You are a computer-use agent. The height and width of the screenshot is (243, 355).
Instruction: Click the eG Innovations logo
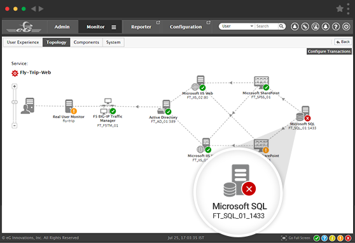pyautogui.click(x=24, y=27)
